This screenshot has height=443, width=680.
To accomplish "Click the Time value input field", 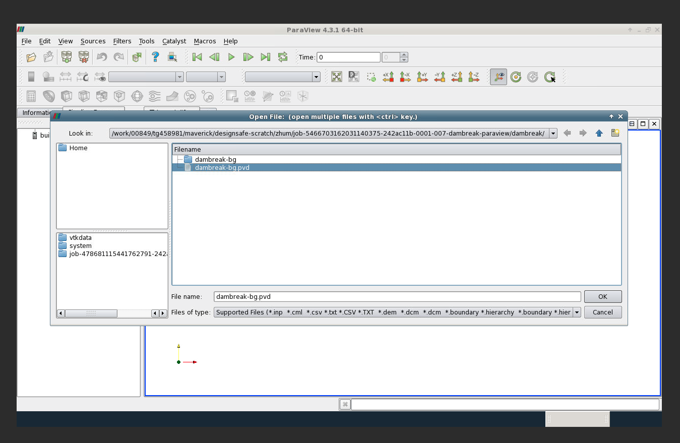I will pyautogui.click(x=349, y=57).
